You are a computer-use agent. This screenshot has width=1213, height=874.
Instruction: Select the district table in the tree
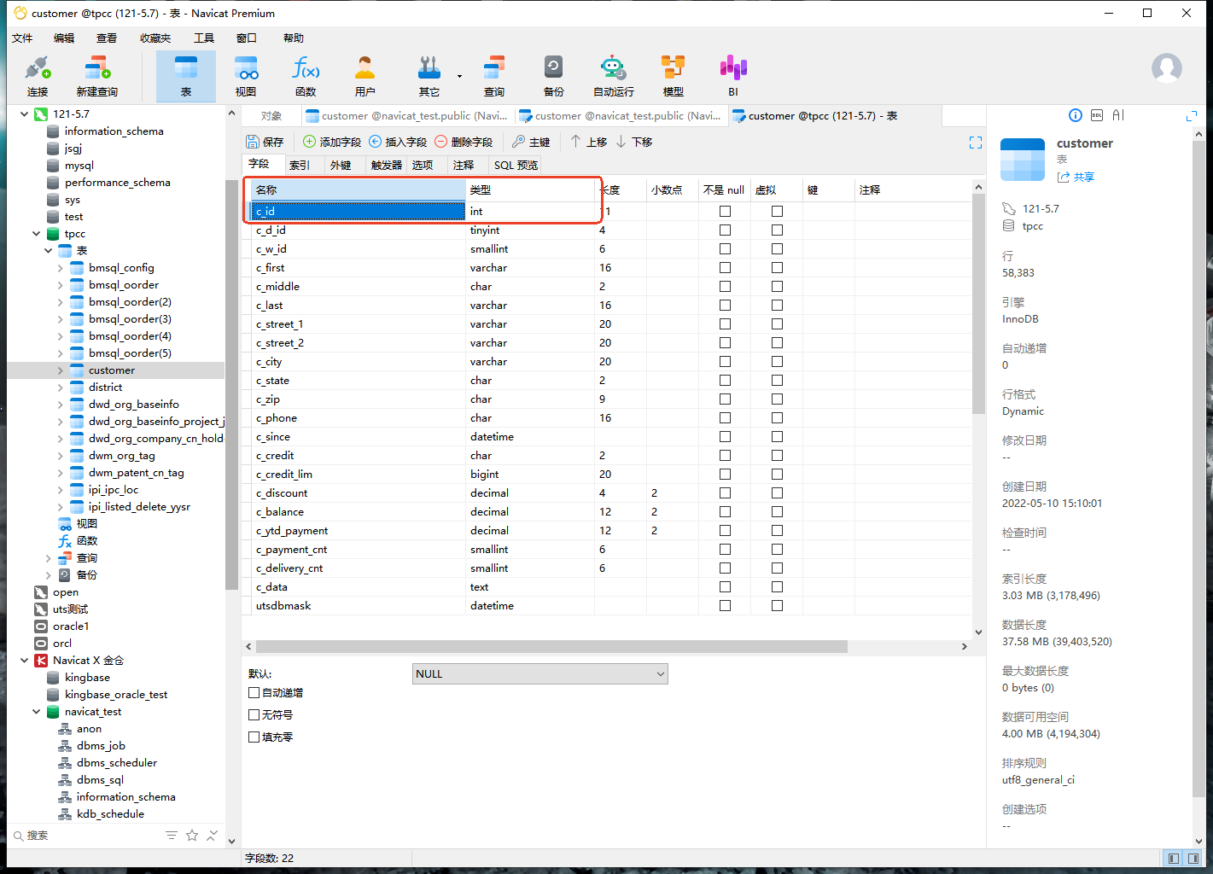[x=105, y=387]
